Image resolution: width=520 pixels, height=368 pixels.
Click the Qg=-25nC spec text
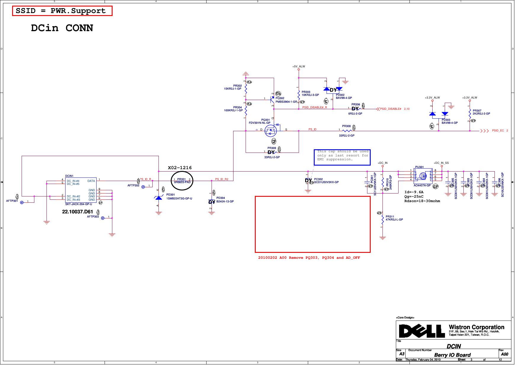coord(414,196)
